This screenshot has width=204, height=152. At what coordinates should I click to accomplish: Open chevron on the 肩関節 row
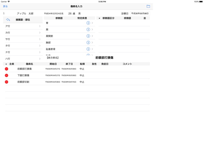coord(92,36)
